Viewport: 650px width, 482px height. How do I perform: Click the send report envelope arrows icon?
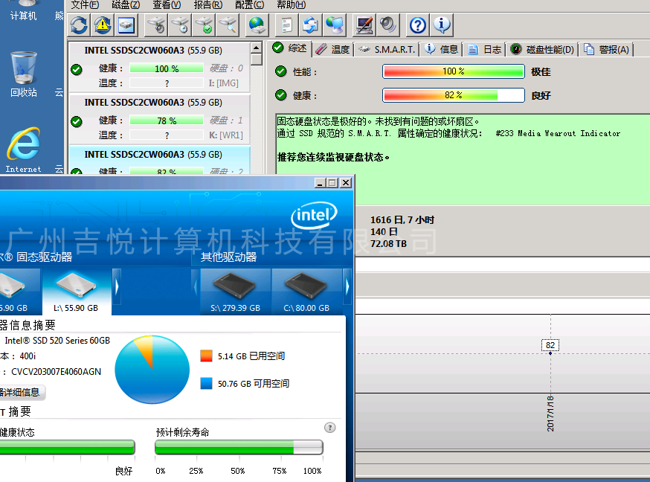(310, 25)
